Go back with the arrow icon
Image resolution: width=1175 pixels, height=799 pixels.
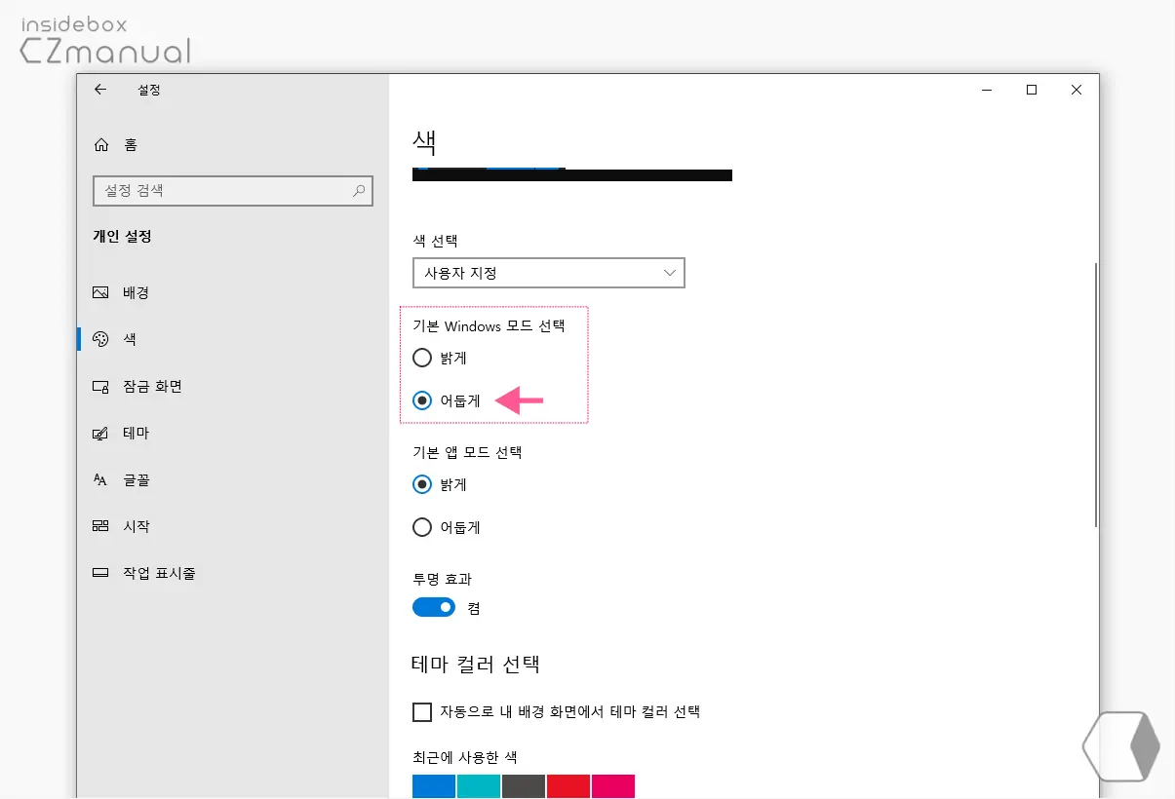[99, 90]
